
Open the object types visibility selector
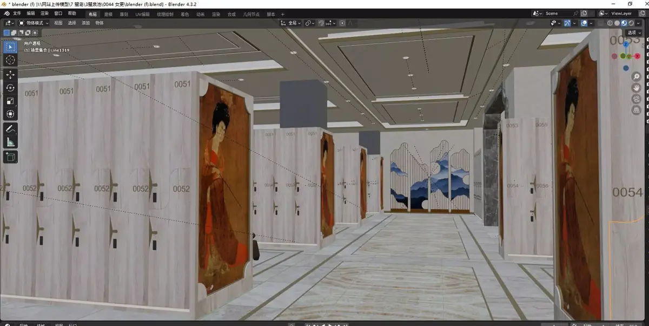point(554,23)
